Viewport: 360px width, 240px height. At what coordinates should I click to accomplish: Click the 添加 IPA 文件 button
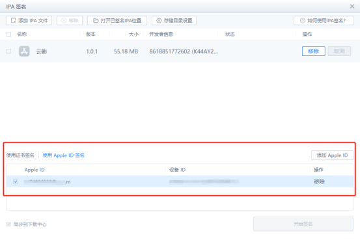click(x=29, y=21)
